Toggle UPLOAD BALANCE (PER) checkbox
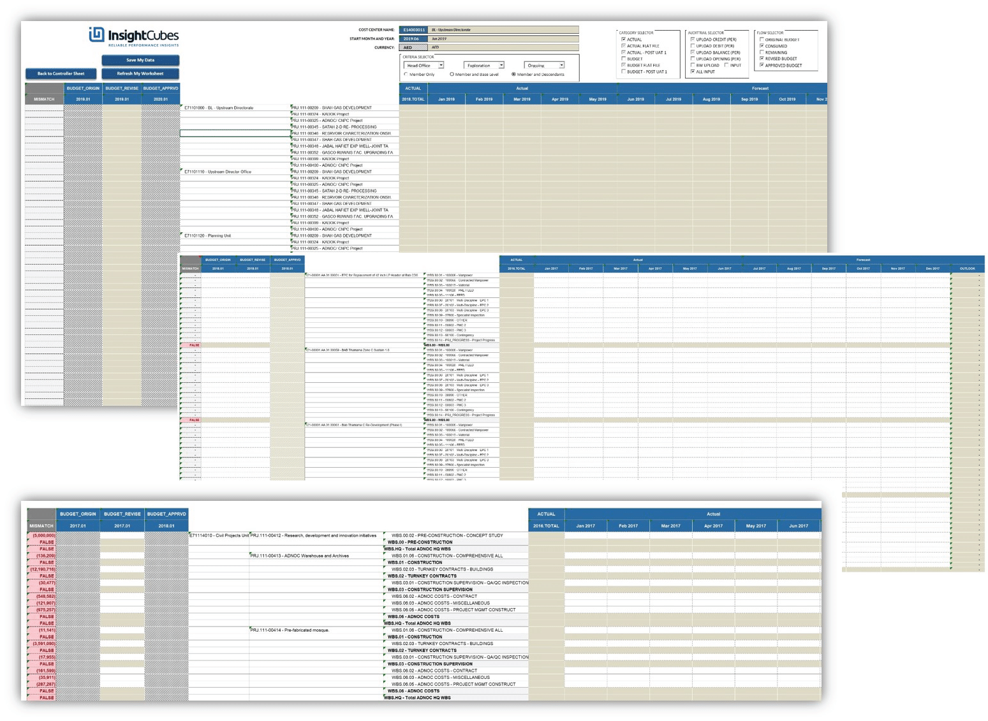The width and height of the screenshot is (988, 721). (693, 52)
